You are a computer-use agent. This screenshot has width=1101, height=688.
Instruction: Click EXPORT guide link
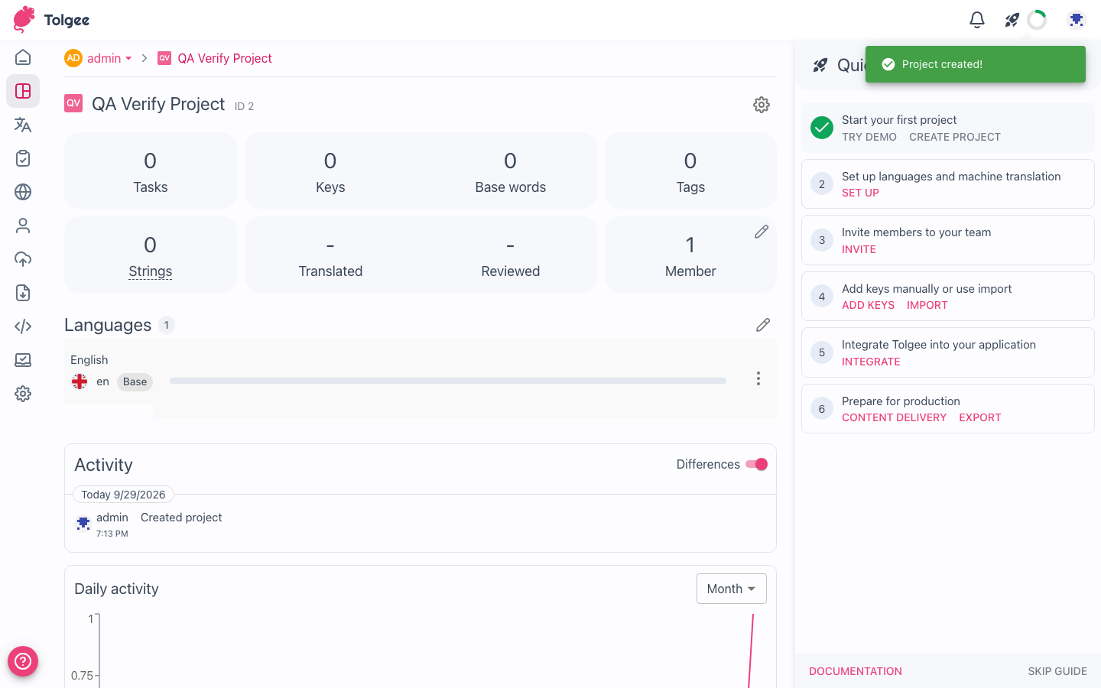tap(980, 417)
